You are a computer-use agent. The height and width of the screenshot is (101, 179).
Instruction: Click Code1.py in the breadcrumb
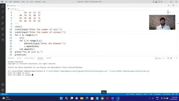tap(13, 9)
